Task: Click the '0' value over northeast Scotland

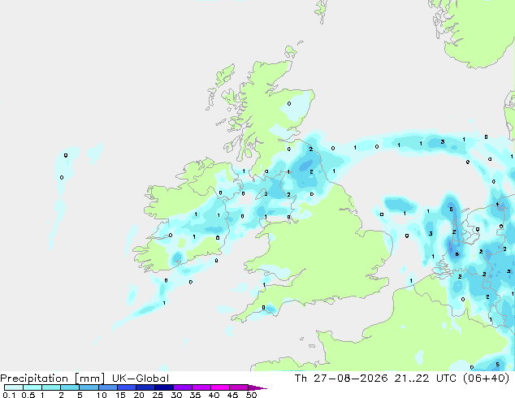Action: tap(289, 104)
